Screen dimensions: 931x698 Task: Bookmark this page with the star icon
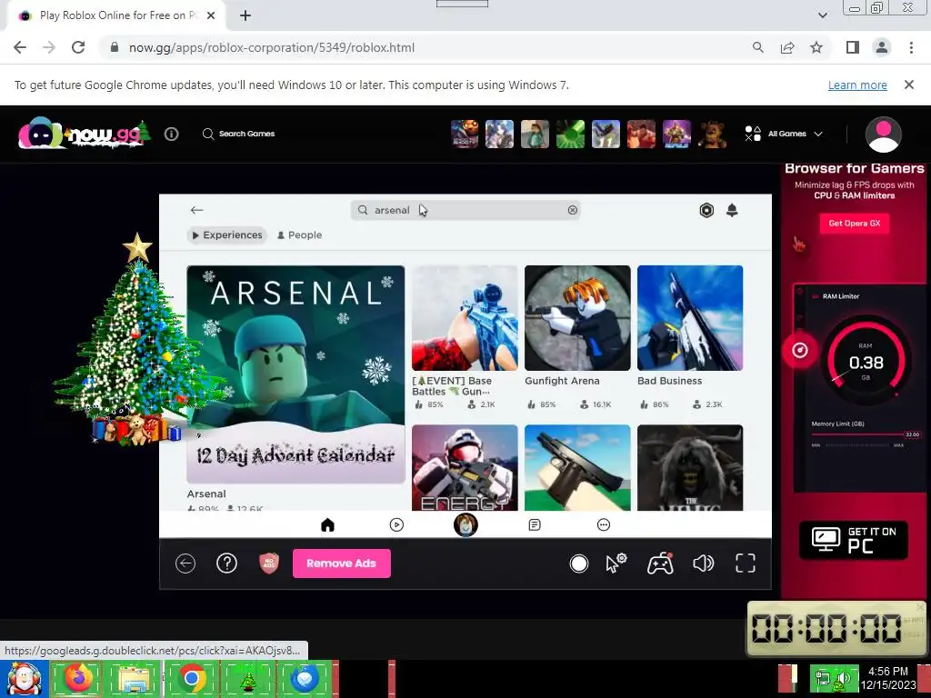click(x=816, y=47)
